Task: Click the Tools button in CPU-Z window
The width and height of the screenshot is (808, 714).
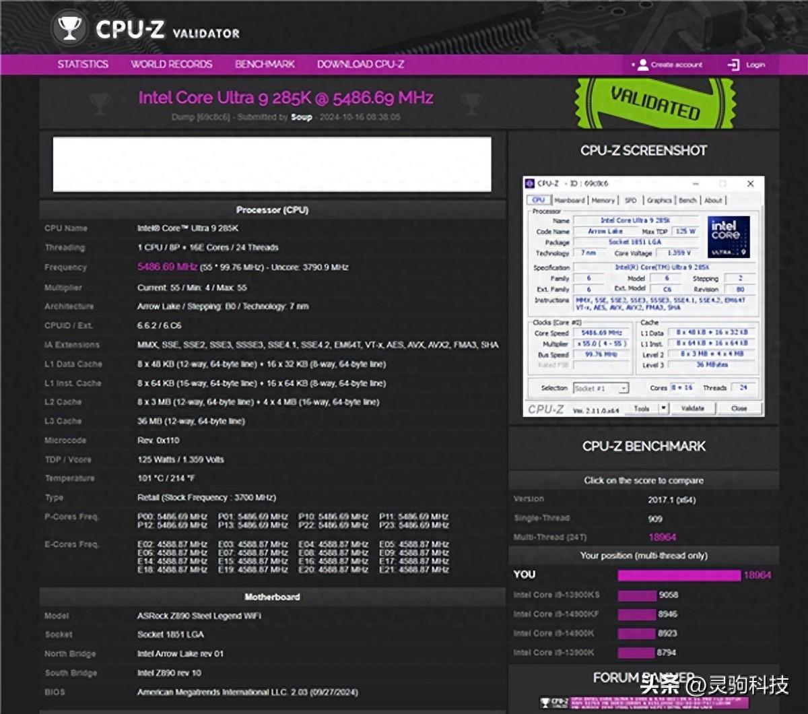Action: (642, 408)
